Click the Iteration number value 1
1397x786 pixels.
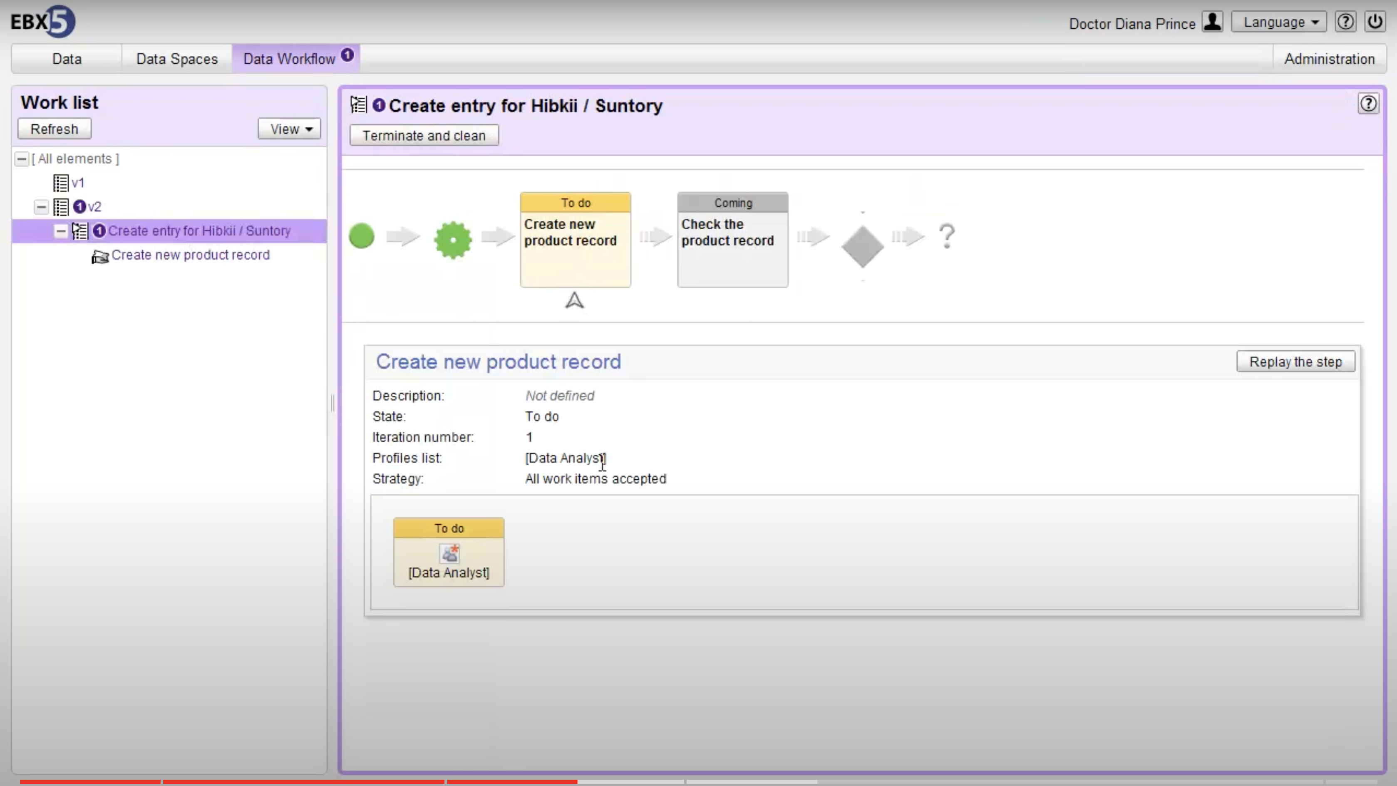click(x=529, y=437)
